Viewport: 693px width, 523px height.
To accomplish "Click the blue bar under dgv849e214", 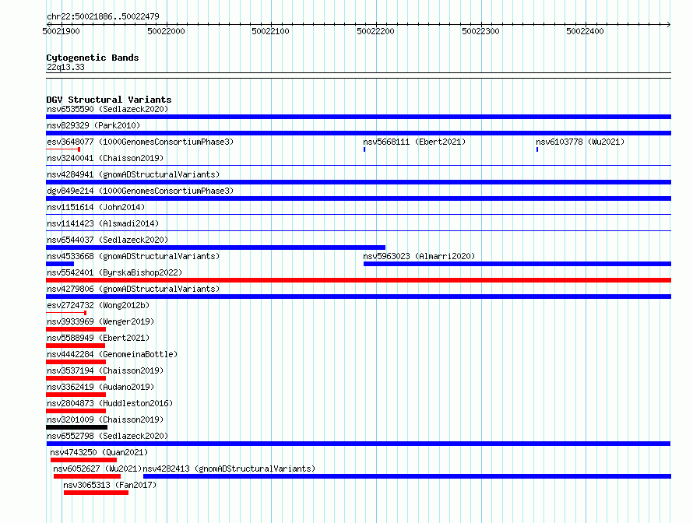I will click(358, 198).
